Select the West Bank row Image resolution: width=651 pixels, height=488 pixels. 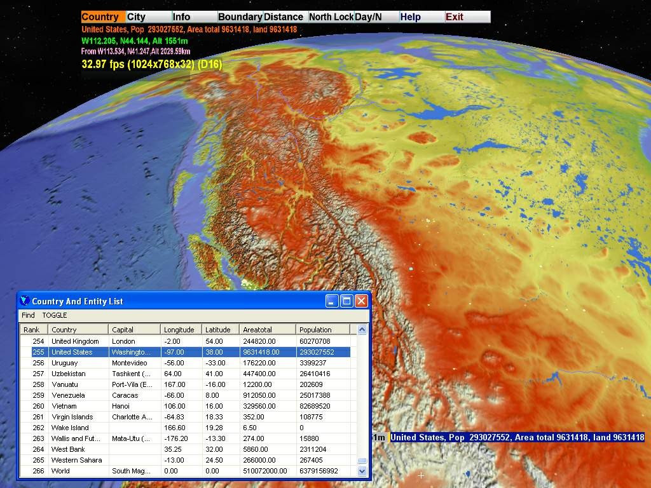click(186, 449)
